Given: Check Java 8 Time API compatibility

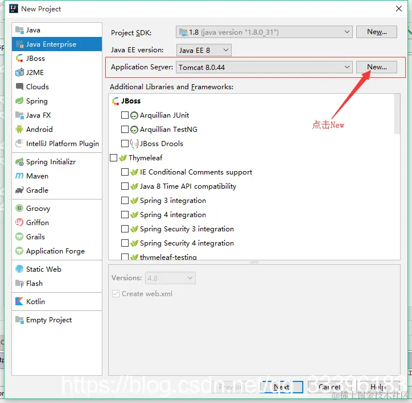Looking at the screenshot, I should 125,186.
